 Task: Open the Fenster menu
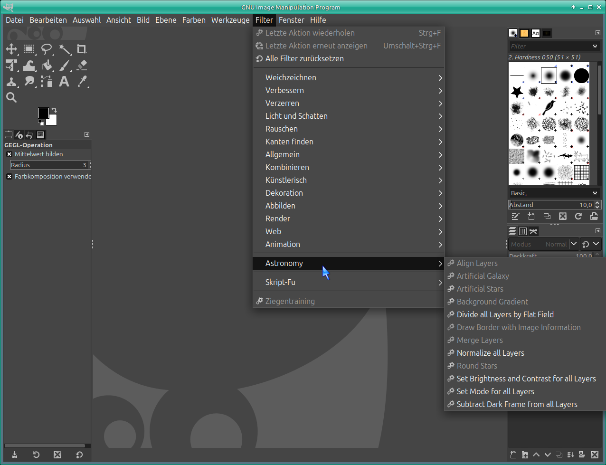click(x=292, y=20)
